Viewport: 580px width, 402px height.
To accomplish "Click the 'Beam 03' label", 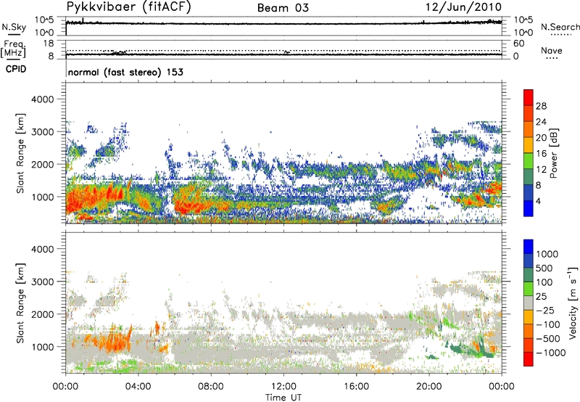I will [x=283, y=8].
